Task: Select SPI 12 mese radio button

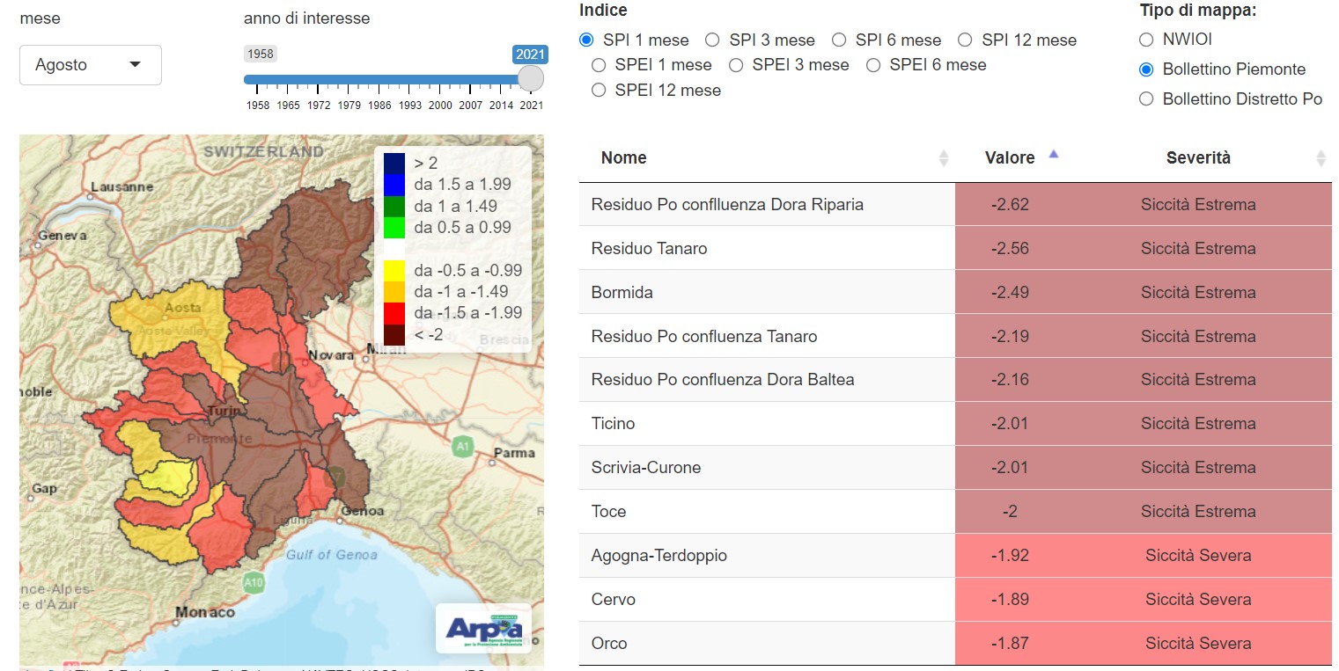Action: [x=965, y=40]
